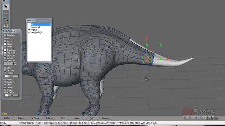Click the To Edges button
The height and width of the screenshot is (126, 225).
[x=35, y=118]
